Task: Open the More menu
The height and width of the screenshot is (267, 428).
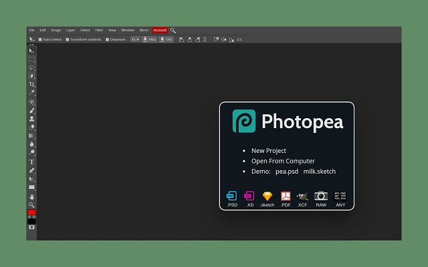Action: coord(144,30)
